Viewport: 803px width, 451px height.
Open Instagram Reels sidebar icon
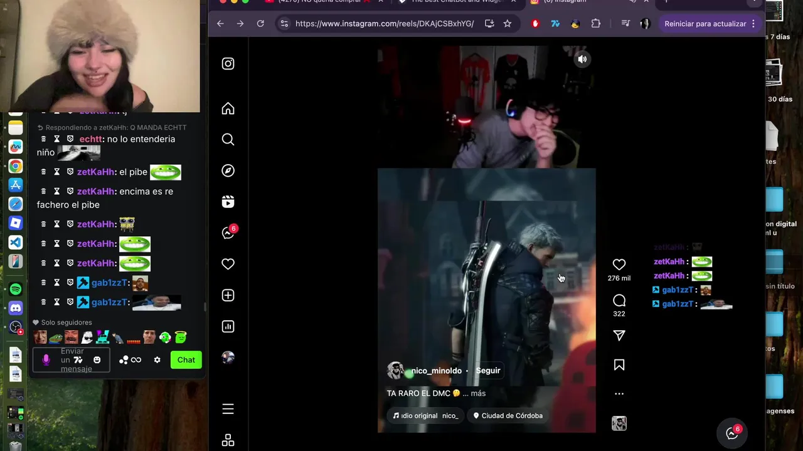(x=228, y=202)
